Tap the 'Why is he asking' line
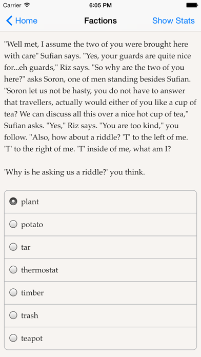The width and height of the screenshot is (201, 357). click(x=74, y=172)
